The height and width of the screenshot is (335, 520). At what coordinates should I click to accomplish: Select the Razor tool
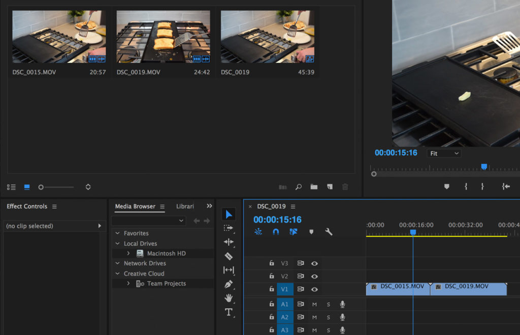coord(229,256)
